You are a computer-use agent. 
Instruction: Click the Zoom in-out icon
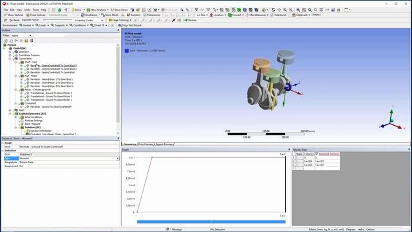[285, 10]
